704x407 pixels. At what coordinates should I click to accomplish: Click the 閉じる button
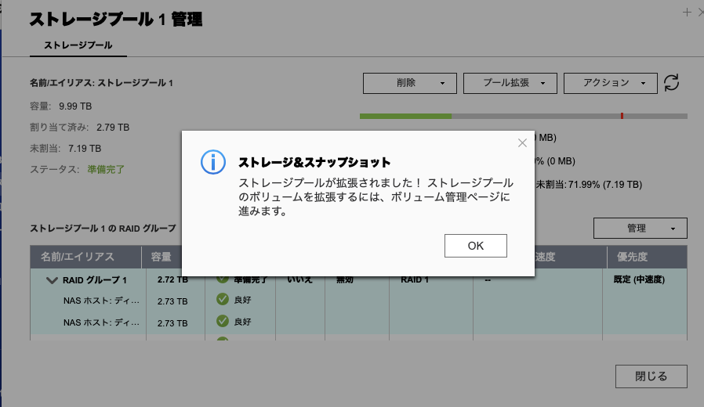651,376
